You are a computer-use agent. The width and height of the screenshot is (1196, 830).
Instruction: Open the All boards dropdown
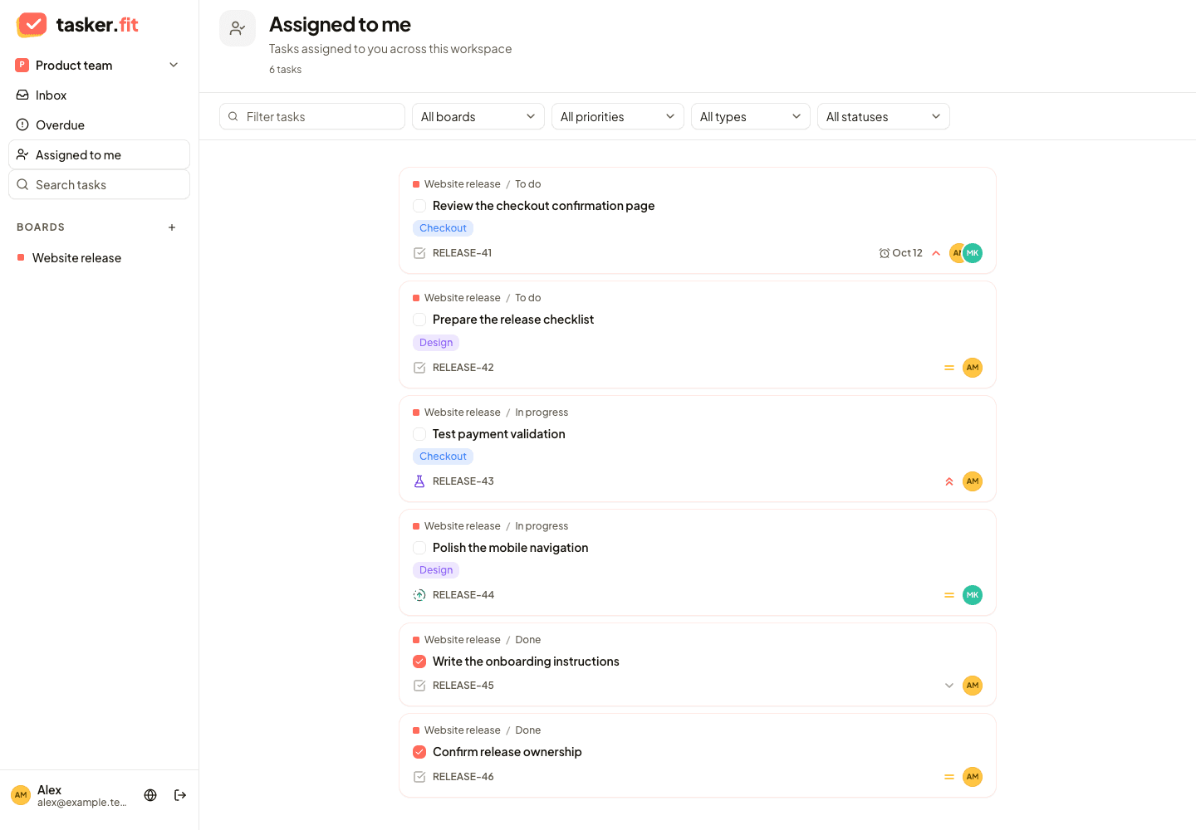point(478,117)
